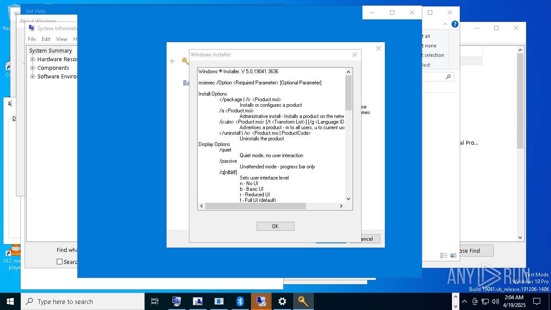The height and width of the screenshot is (310, 551).
Task: Confirm the Windows Installer dialog with OK
Action: pos(275,226)
